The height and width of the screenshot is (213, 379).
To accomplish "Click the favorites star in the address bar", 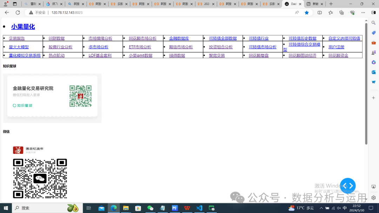I will [306, 13].
